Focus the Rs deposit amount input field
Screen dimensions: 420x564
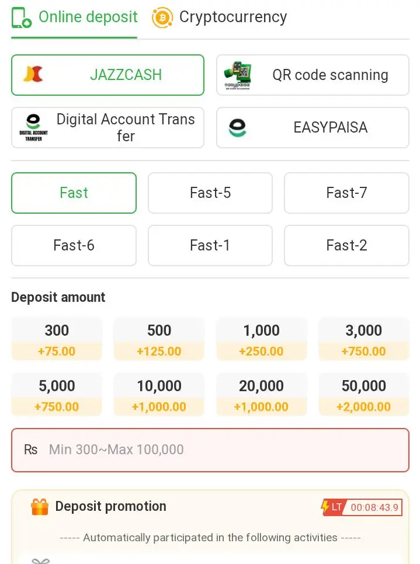(210, 450)
